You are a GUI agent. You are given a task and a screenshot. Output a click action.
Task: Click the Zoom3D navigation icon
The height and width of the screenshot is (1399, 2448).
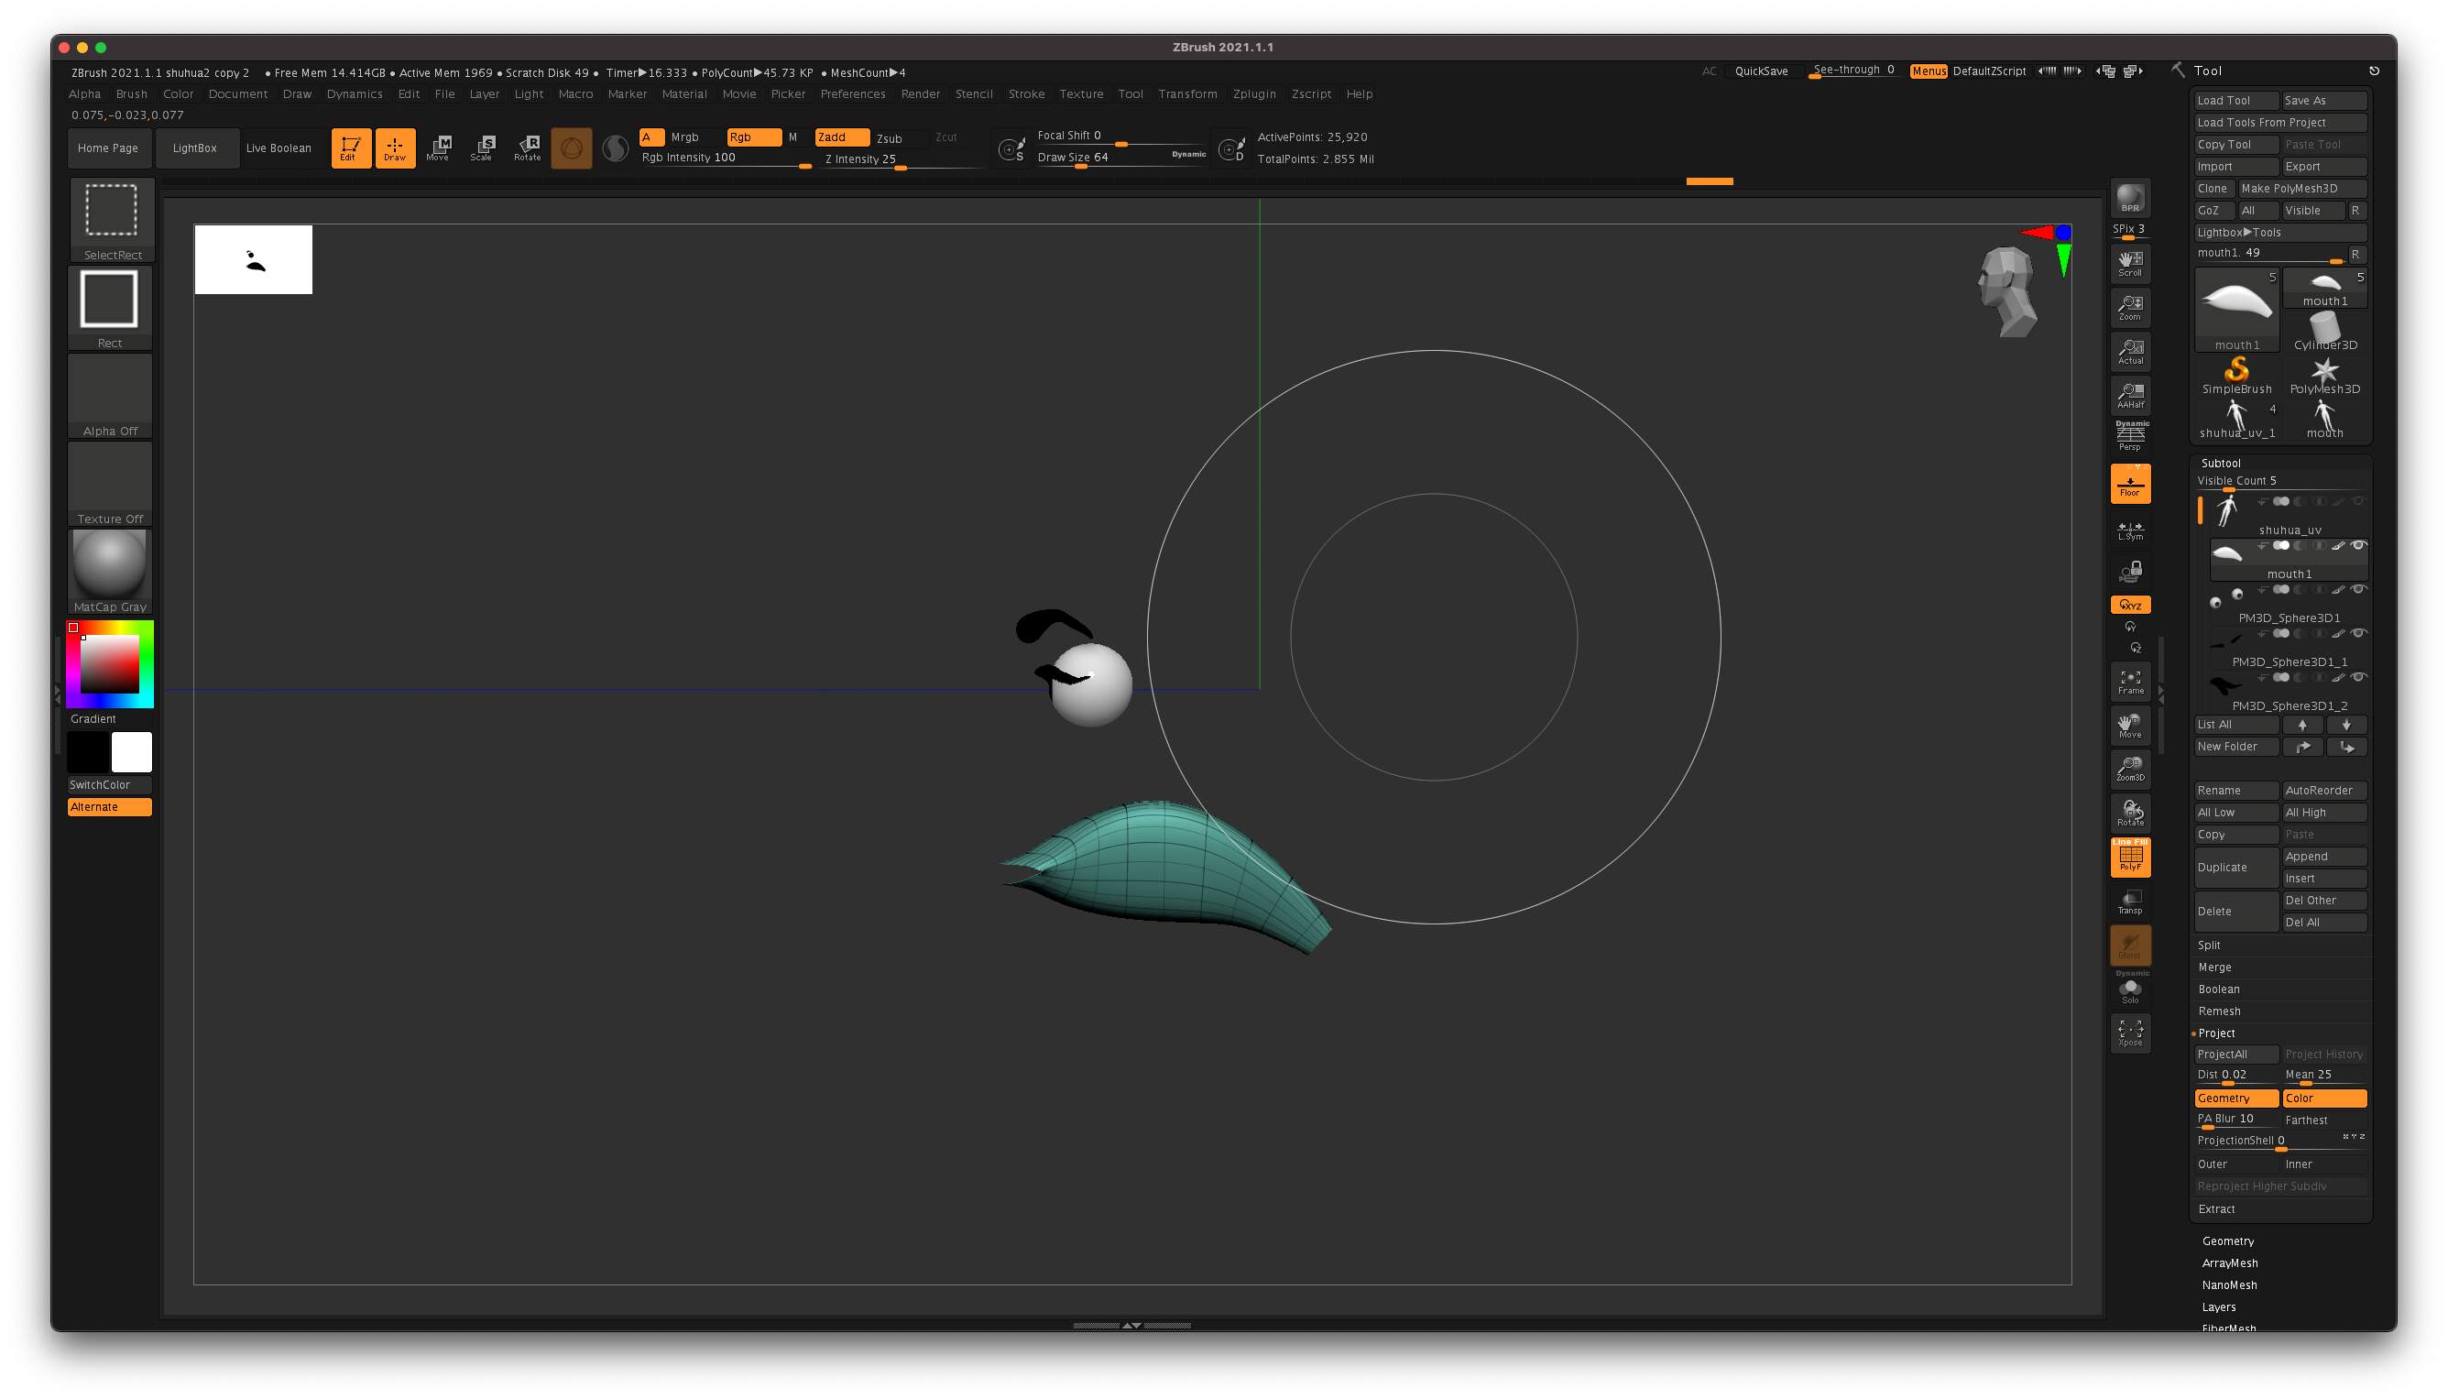point(2130,769)
